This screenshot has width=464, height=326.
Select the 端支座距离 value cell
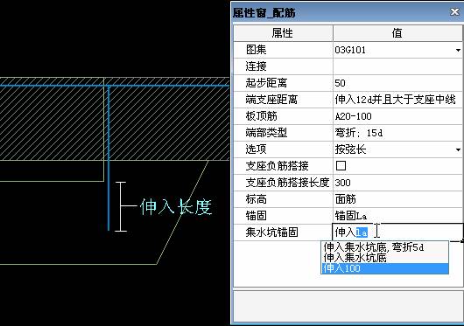coord(397,100)
